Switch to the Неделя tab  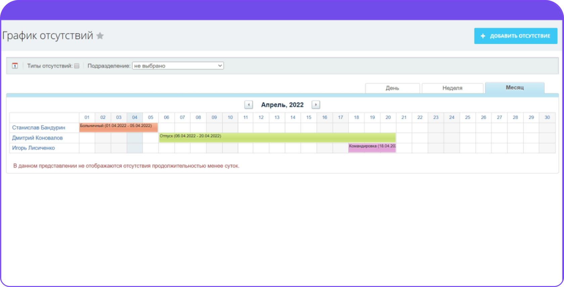point(452,88)
